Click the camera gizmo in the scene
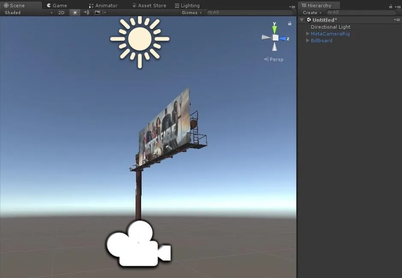This screenshot has width=402, height=278. coord(139,243)
